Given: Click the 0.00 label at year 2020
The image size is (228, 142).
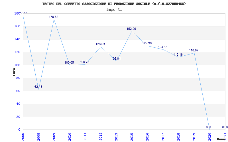Looking at the screenshot, I should coord(209,127).
